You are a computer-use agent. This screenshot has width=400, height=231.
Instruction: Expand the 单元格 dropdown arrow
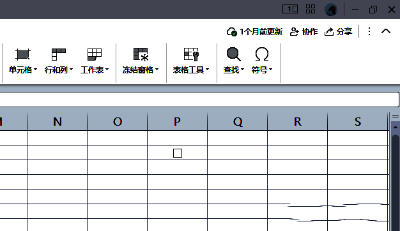click(x=35, y=70)
